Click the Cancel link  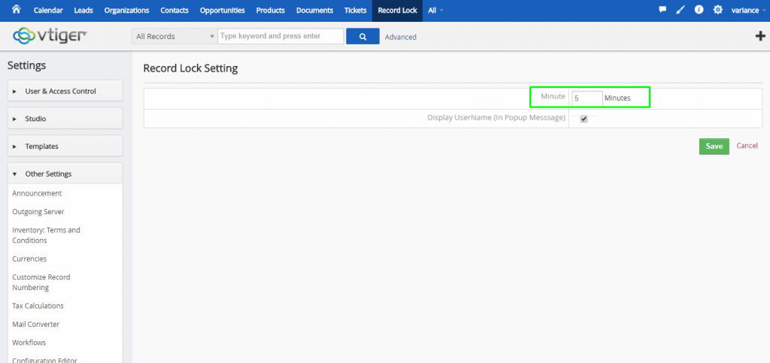747,146
